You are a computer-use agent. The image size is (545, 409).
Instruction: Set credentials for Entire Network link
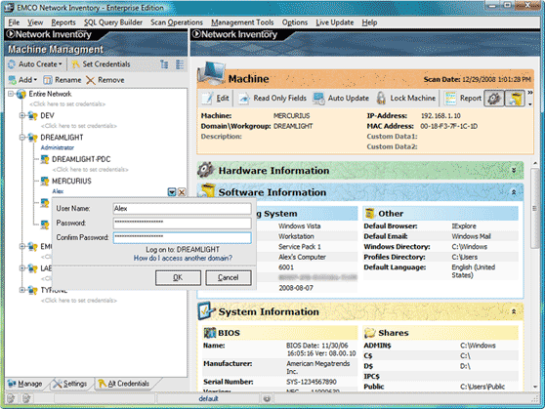(67, 103)
